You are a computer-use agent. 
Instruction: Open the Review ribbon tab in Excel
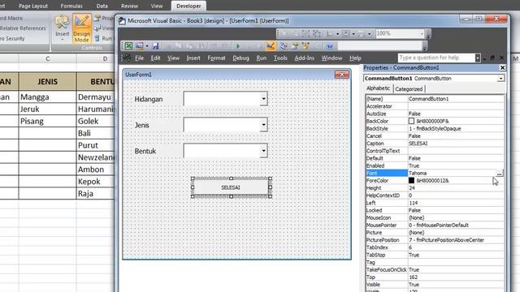pyautogui.click(x=130, y=6)
